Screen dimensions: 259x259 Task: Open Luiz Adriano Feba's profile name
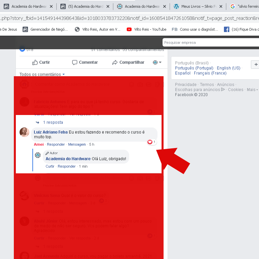tap(51, 132)
